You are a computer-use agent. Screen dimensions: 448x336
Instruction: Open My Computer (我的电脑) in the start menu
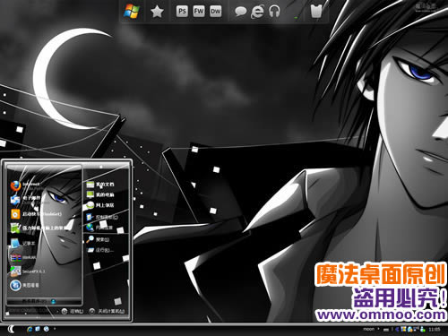pyautogui.click(x=100, y=194)
